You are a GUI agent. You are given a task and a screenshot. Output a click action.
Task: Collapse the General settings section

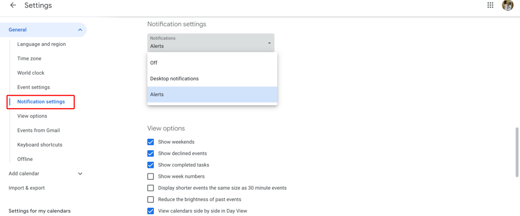coord(80,30)
